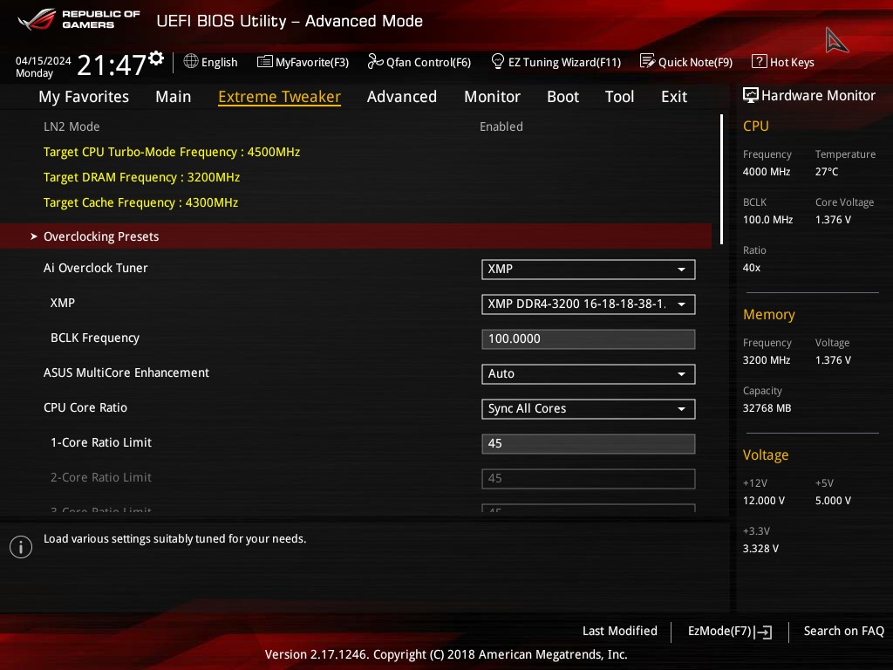Launch EZ Tuning Wizard lightbulb icon
The image size is (893, 670).
click(497, 61)
